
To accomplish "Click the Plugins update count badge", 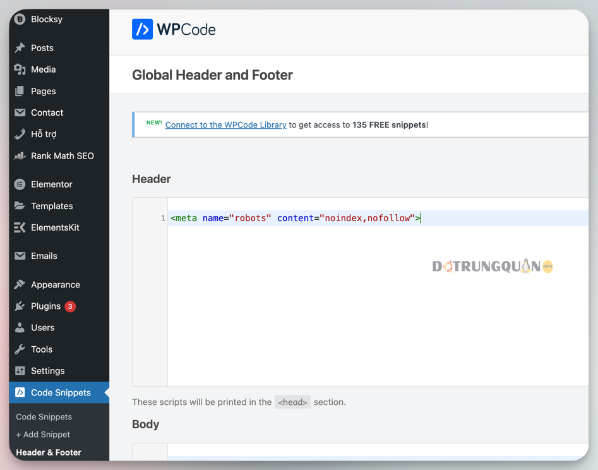I will coord(70,306).
